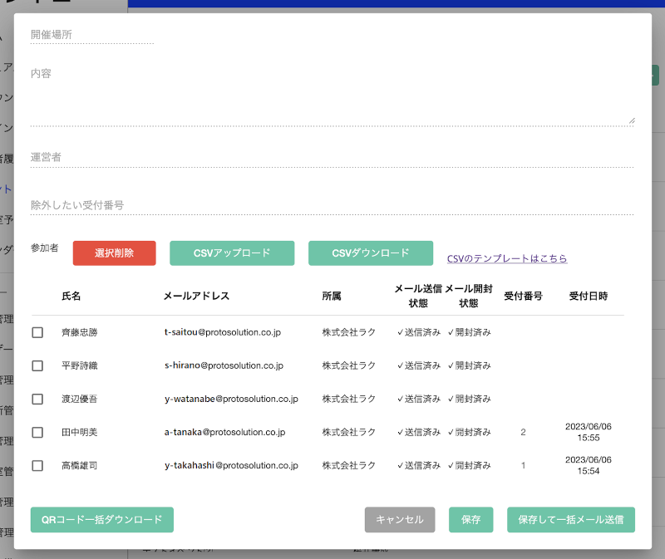Check the box next to 渡辺優吾
Image resolution: width=665 pixels, height=559 pixels.
(37, 400)
